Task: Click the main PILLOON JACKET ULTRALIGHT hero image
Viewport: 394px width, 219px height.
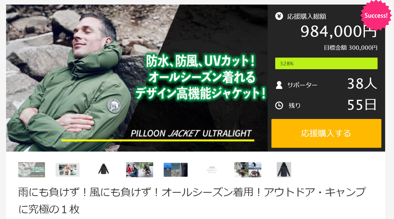Action: (x=137, y=78)
